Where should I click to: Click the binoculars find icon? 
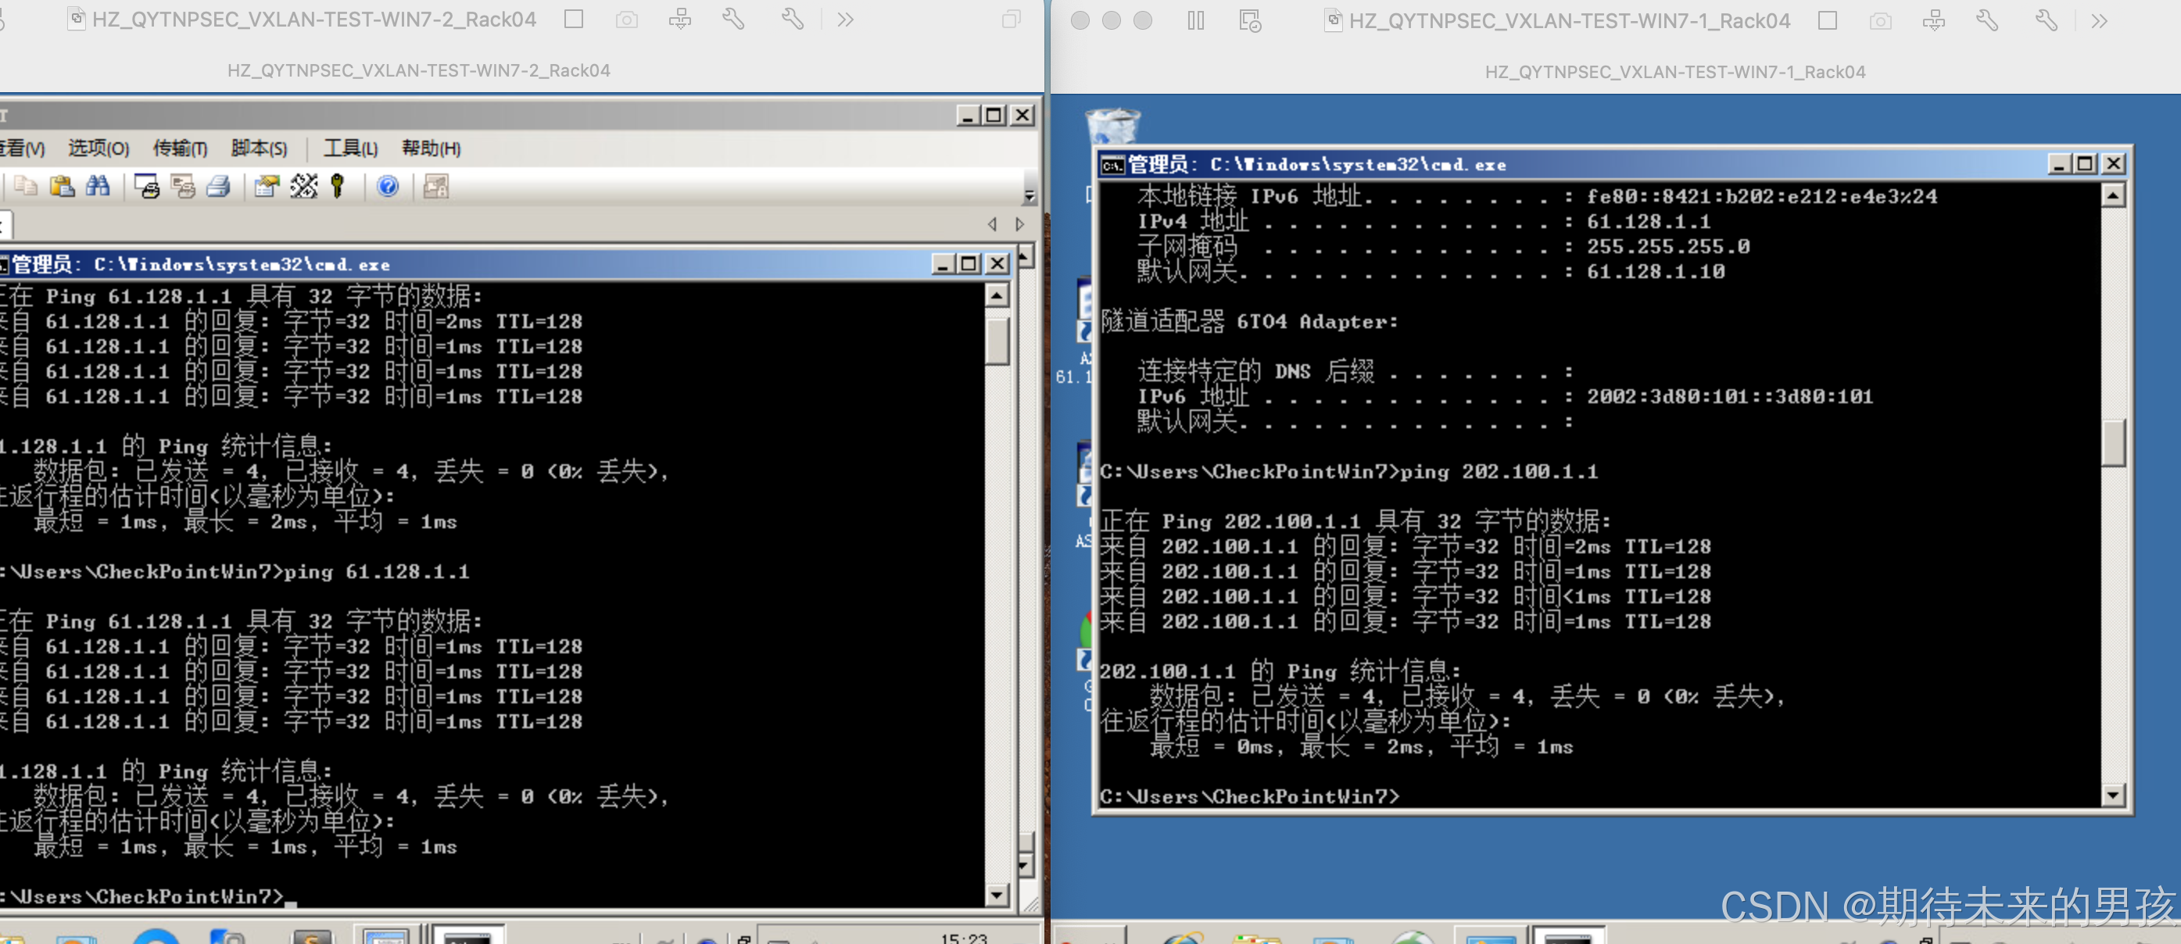click(x=98, y=185)
